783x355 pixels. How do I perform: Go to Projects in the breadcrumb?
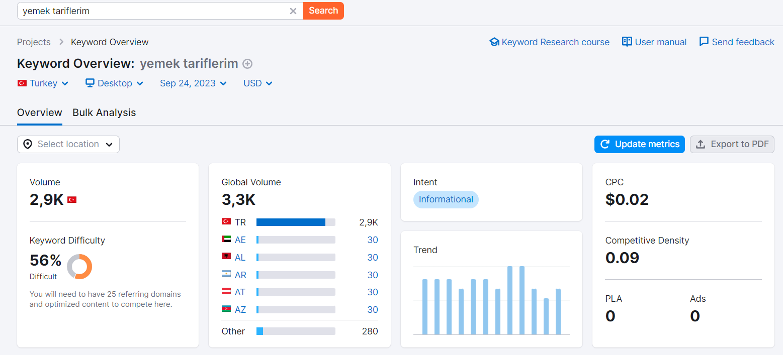(x=34, y=42)
